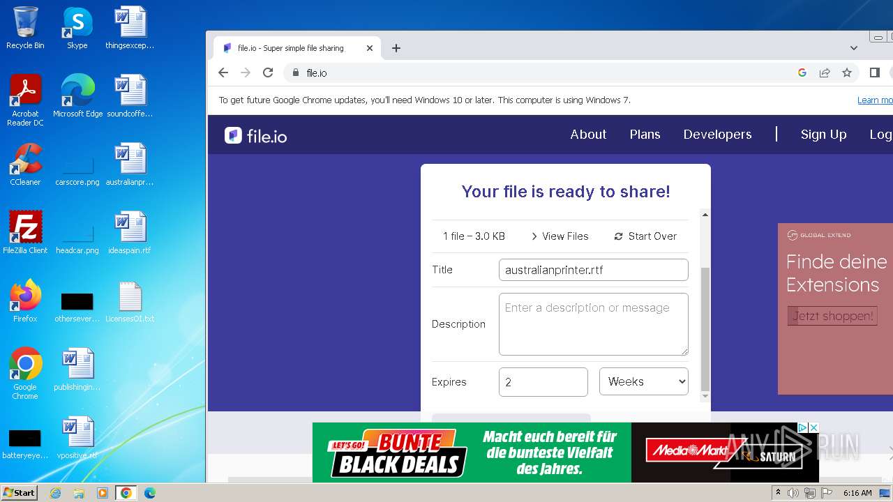The height and width of the screenshot is (502, 893).
Task: Open the Firefox desktop shortcut
Action: coord(25,301)
